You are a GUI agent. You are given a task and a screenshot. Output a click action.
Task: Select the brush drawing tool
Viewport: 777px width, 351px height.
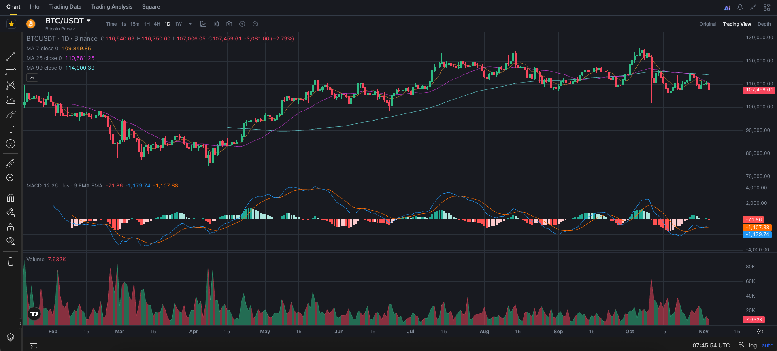click(11, 115)
